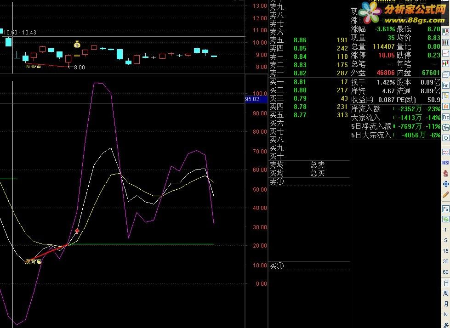Click the 8.00 low price annotation
The height and width of the screenshot is (328, 450).
pyautogui.click(x=79, y=68)
